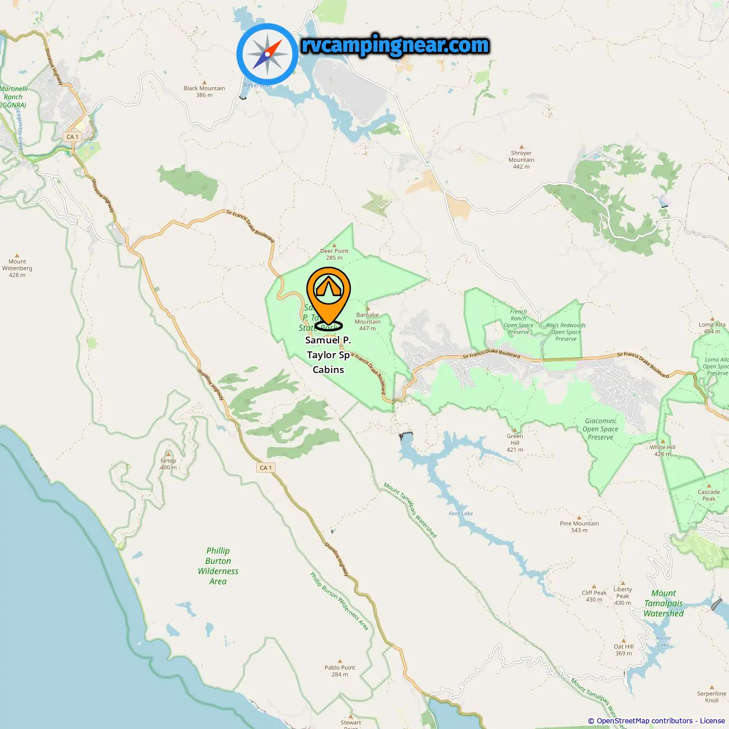Viewport: 729px width, 729px height.
Task: Click the Mount Tamalpais Watershed green label
Action: point(664,603)
